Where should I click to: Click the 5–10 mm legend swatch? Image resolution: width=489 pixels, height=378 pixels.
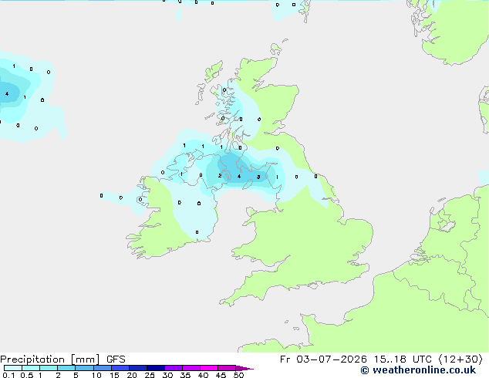[x=84, y=368]
